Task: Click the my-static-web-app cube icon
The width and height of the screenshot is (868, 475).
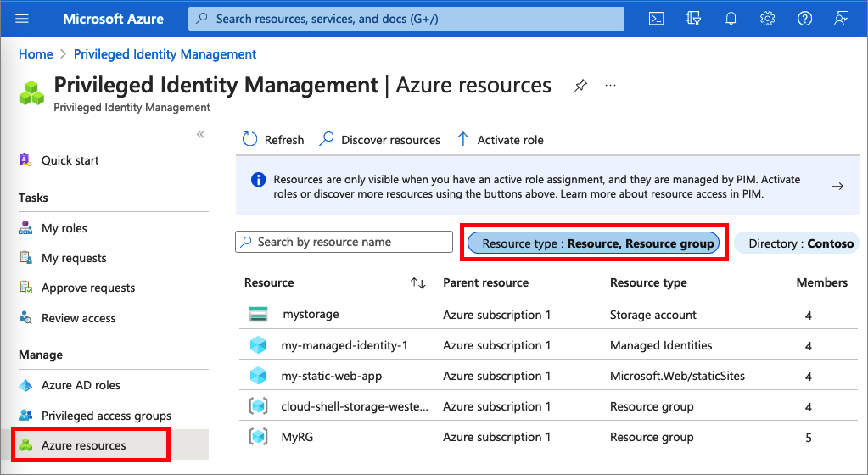Action: click(258, 376)
